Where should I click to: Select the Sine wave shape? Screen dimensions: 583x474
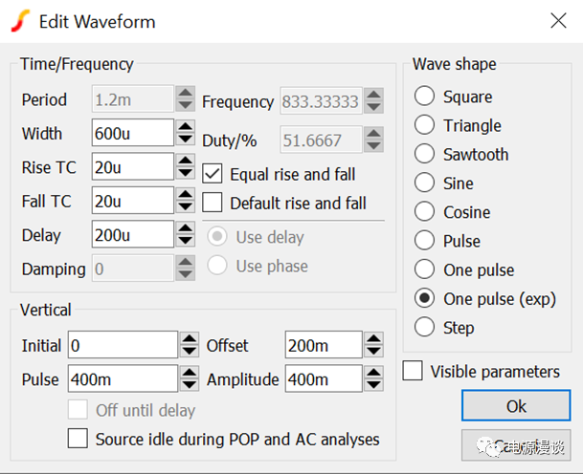424,183
